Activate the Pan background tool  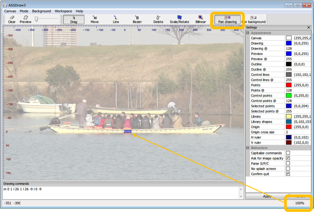point(254,20)
